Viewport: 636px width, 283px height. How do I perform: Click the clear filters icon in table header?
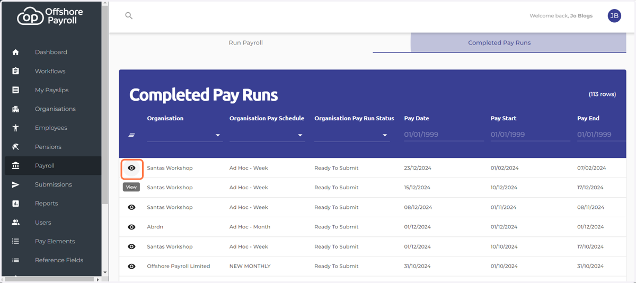(131, 135)
